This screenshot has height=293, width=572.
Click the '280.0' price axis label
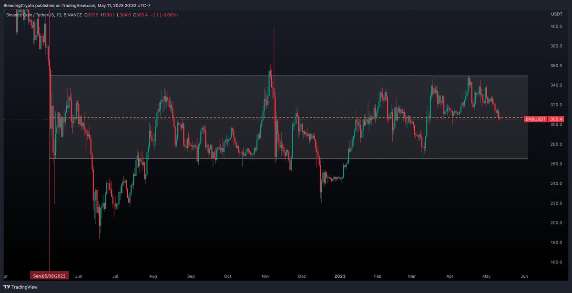pos(557,144)
